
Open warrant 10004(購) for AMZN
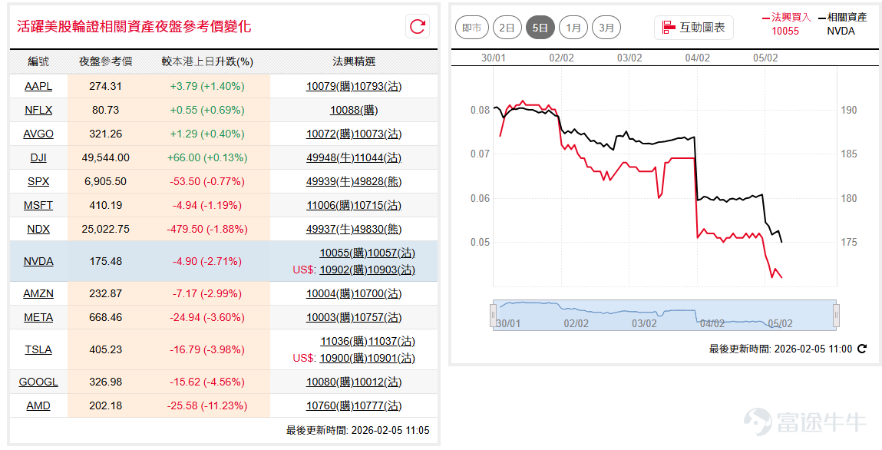point(329,293)
